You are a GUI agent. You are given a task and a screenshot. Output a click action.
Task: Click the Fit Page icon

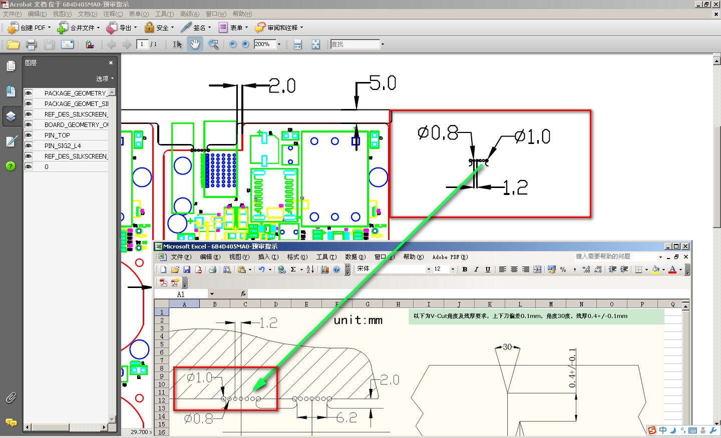click(315, 44)
